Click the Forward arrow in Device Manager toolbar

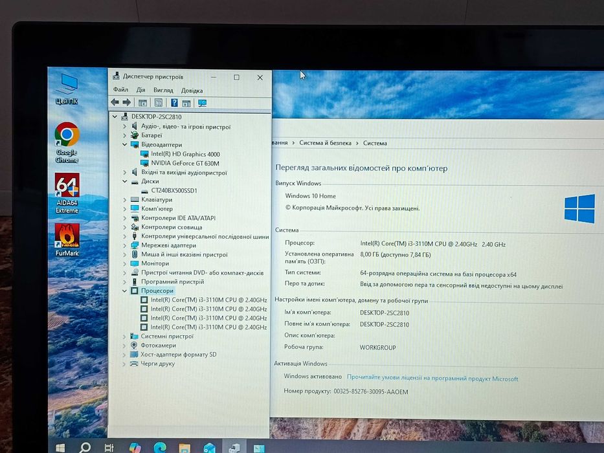point(127,102)
